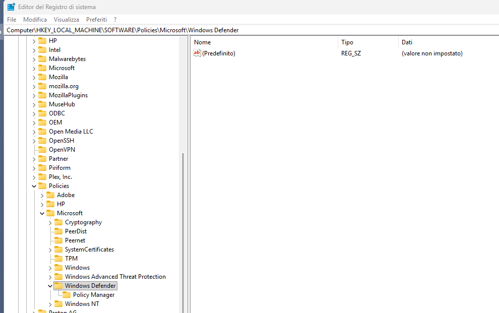The height and width of the screenshot is (313, 499).
Task: Select the Peernet folder icon
Action: click(58, 240)
